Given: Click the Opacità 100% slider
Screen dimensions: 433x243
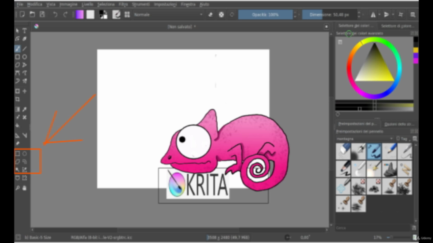Looking at the screenshot, I should point(265,15).
